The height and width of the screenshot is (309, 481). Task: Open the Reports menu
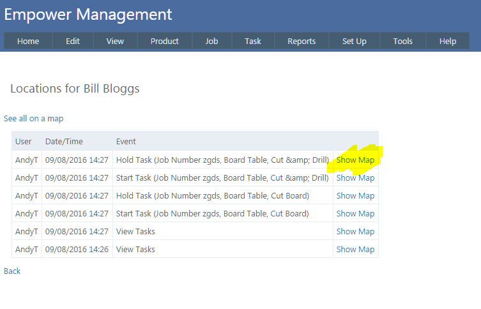[x=302, y=41]
